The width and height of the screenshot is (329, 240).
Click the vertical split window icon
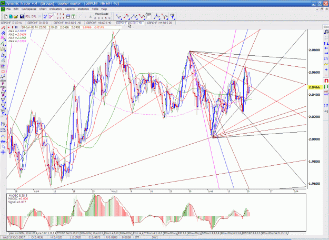point(74,16)
